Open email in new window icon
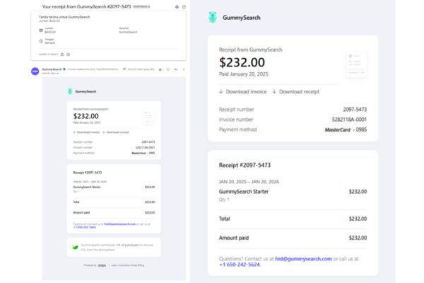This screenshot has width=424, height=283. (x=184, y=6)
